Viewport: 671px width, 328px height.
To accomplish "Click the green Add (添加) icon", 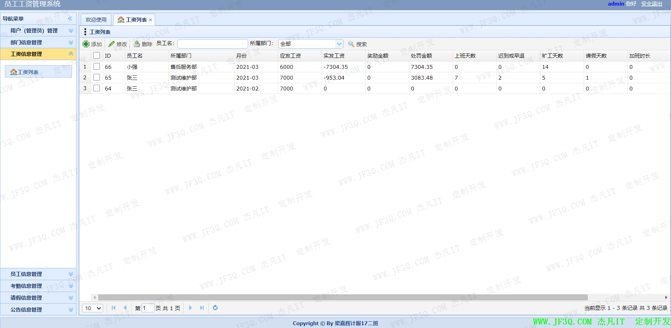I will (86, 44).
